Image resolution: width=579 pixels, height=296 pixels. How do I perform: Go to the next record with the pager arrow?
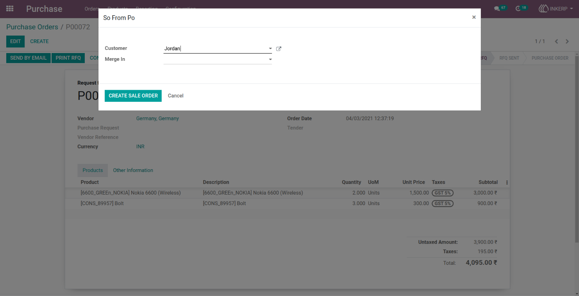pyautogui.click(x=567, y=41)
